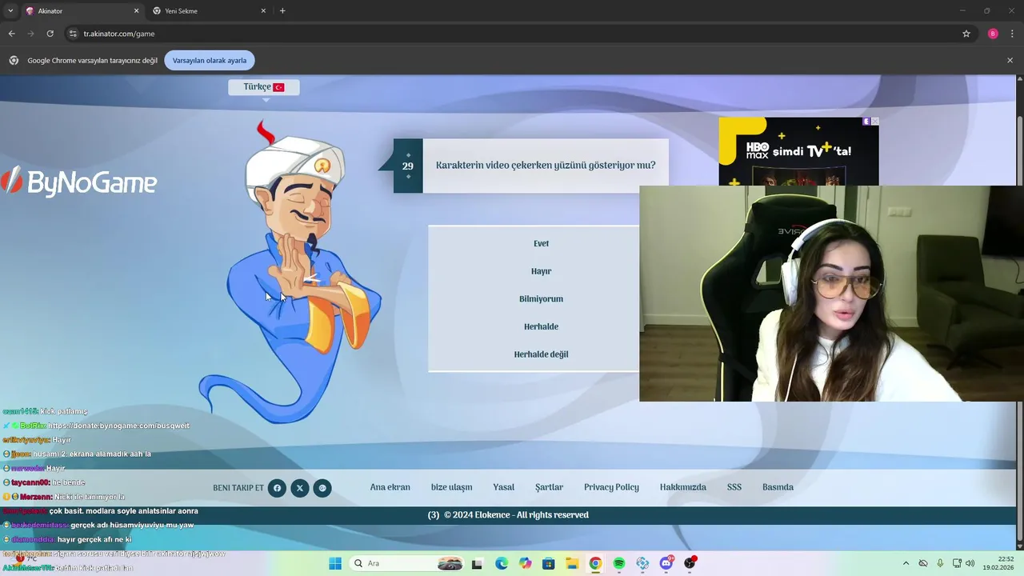This screenshot has width=1024, height=576.
Task: Open a new browser tab
Action: pyautogui.click(x=282, y=11)
